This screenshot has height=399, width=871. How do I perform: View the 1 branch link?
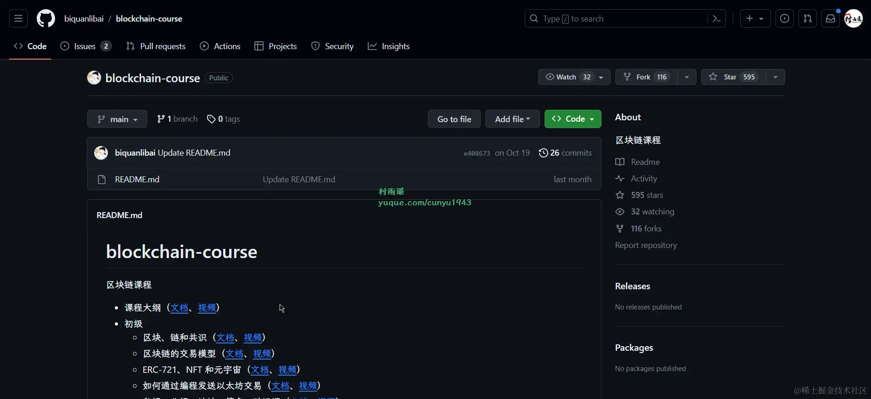click(177, 119)
